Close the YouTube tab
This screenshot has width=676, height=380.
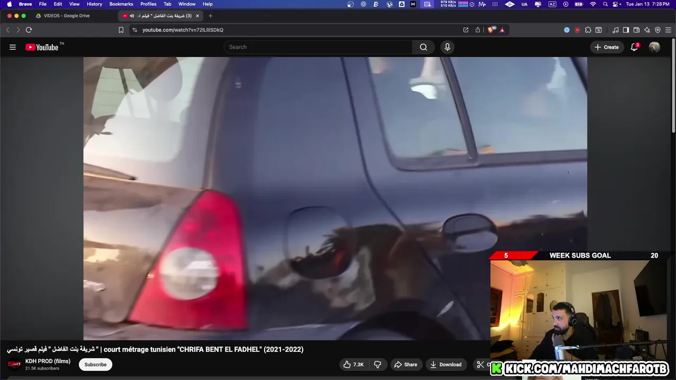[198, 16]
